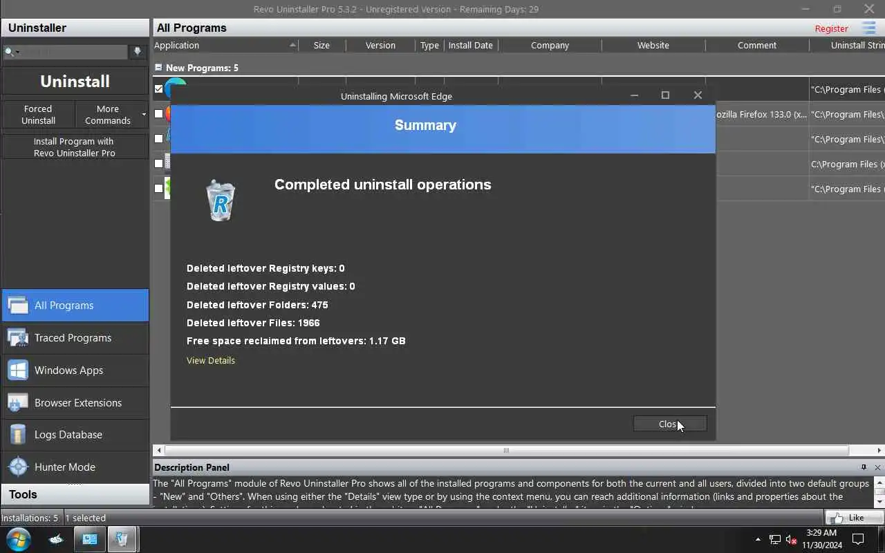Click 'Deleted leftover Folders: 475' text
Viewport: 885px width, 553px height.
(x=257, y=305)
